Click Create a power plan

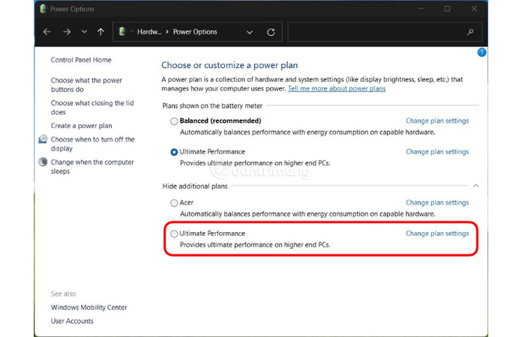[x=81, y=126]
